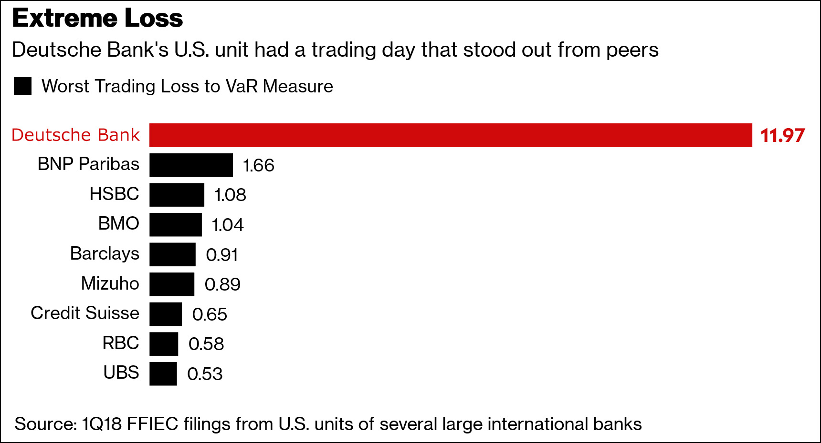
Task: Click the Credit Suisse bar
Action: point(165,314)
